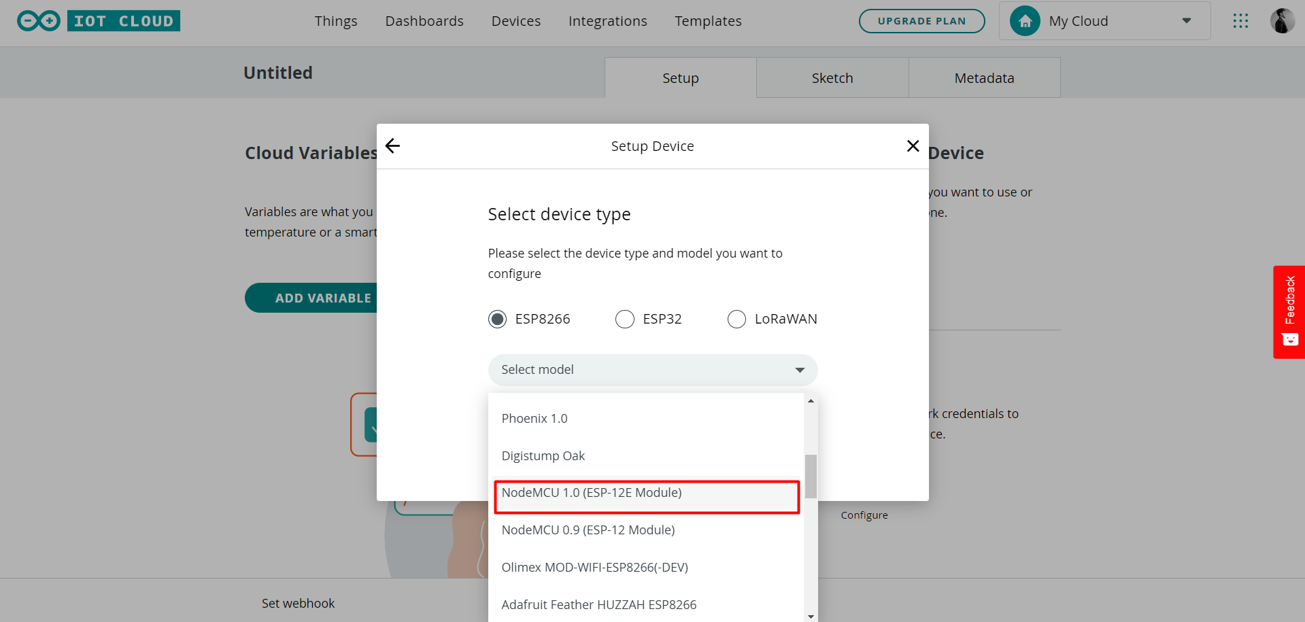Image resolution: width=1305 pixels, height=622 pixels.
Task: Click the Configure label
Action: 864,515
